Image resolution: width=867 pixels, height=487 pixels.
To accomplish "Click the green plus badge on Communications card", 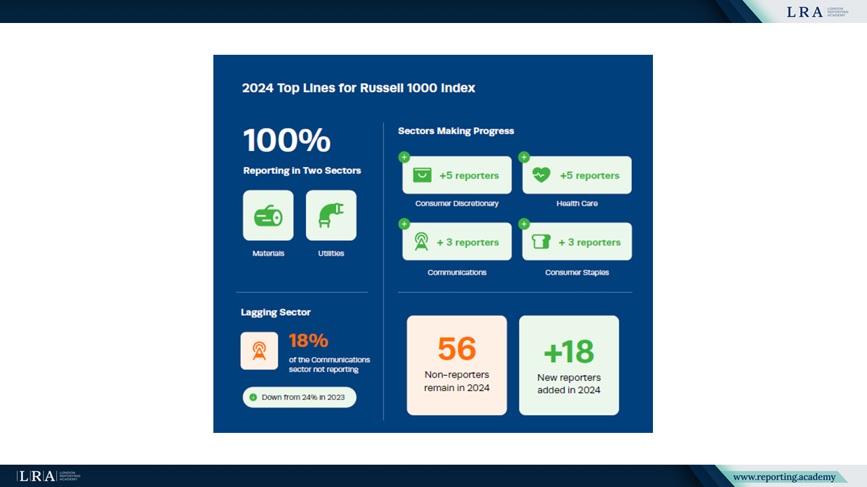I will (404, 224).
